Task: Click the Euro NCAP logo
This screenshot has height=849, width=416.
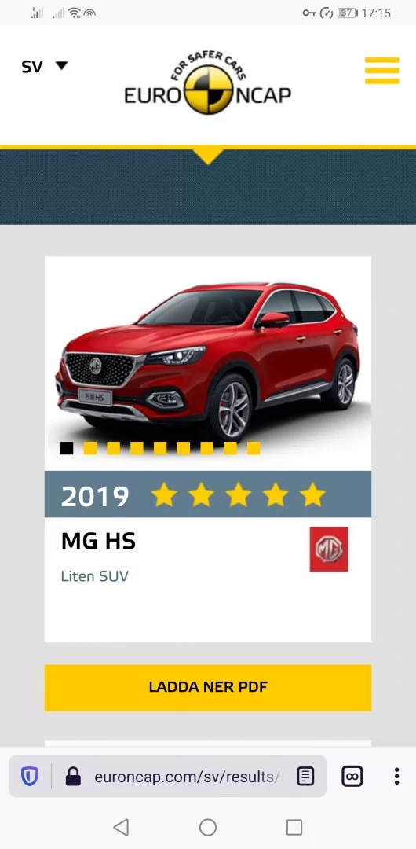Action: pyautogui.click(x=208, y=83)
